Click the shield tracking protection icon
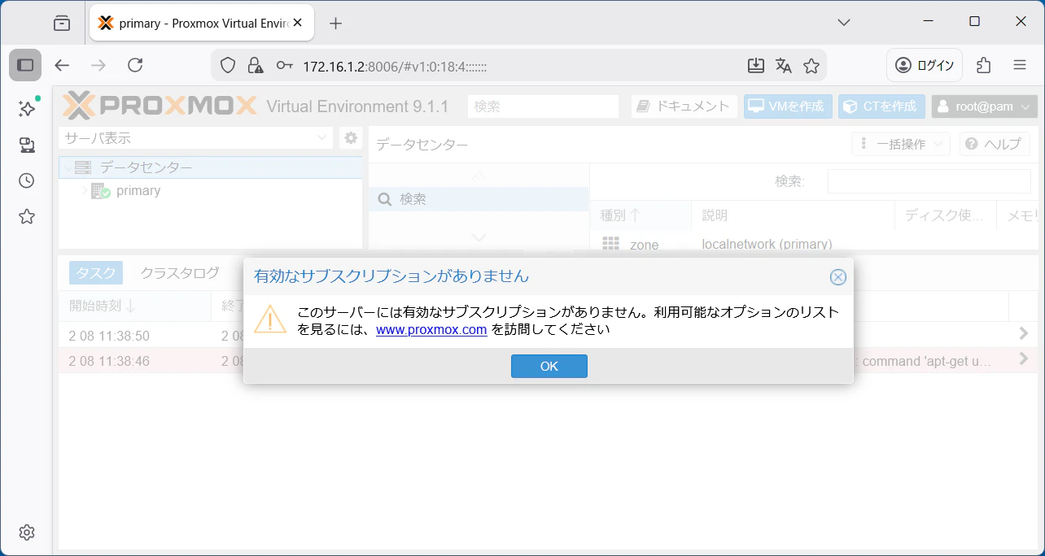 coord(229,66)
